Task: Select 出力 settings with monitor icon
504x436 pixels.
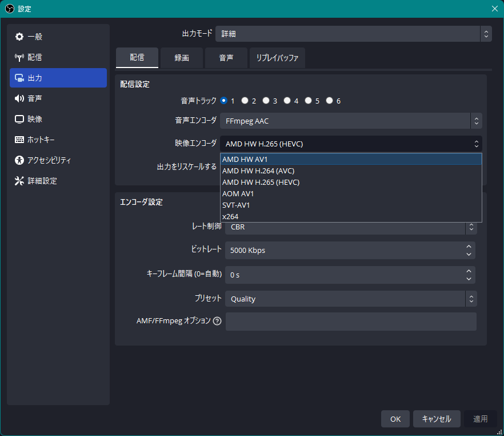Action: coord(58,78)
